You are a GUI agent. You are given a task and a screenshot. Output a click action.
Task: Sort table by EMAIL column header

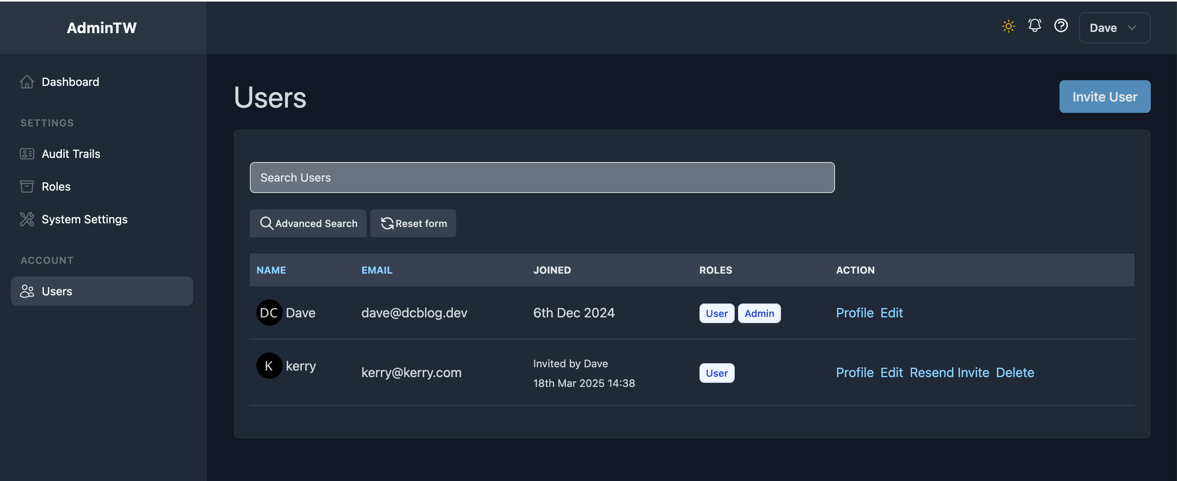coord(376,270)
